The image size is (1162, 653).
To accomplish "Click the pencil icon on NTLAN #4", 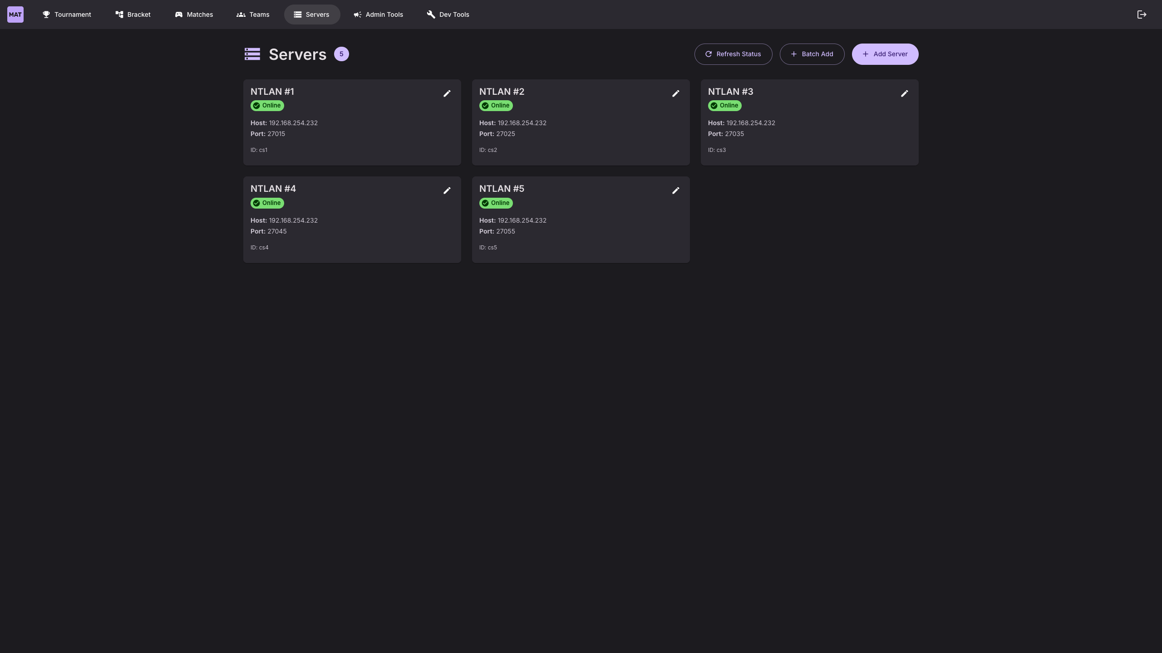I will pyautogui.click(x=447, y=190).
